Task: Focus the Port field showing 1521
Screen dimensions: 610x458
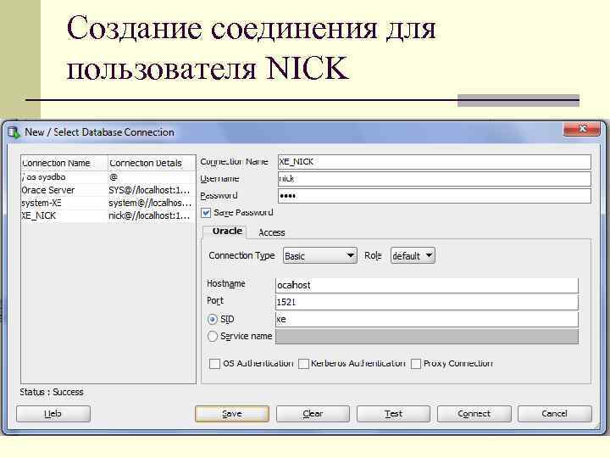Action: click(427, 302)
